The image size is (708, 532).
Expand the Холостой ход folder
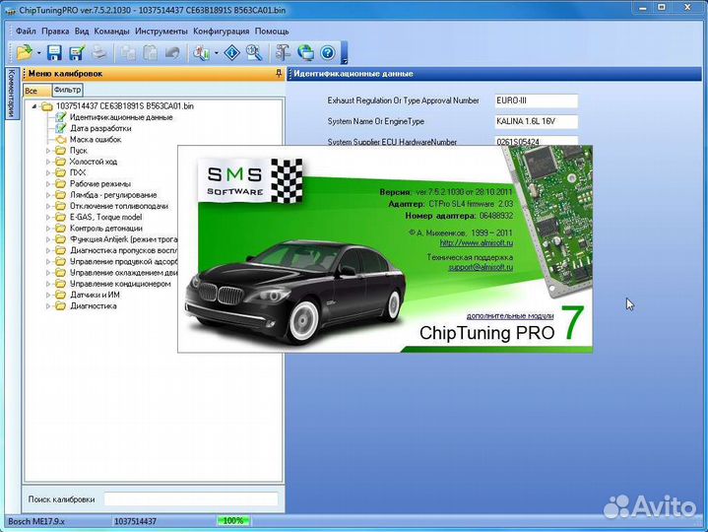pos(47,162)
